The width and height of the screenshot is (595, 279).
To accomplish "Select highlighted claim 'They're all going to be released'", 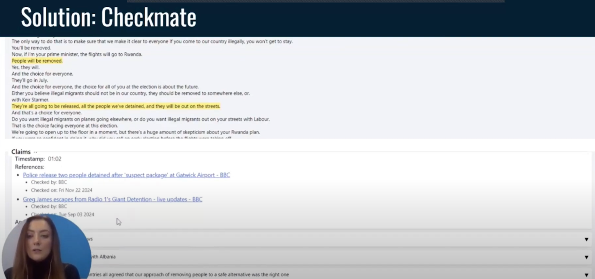I will click(116, 106).
